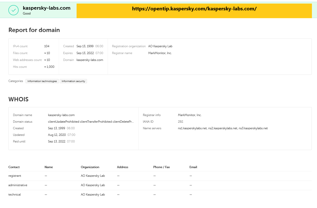This screenshot has width=317, height=208.
Task: Click Registrar info value MarkMonitor, Inc.
Action: 190,115
